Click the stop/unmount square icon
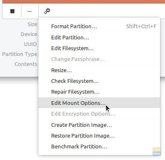The height and width of the screenshot is (160, 165). point(12,11)
